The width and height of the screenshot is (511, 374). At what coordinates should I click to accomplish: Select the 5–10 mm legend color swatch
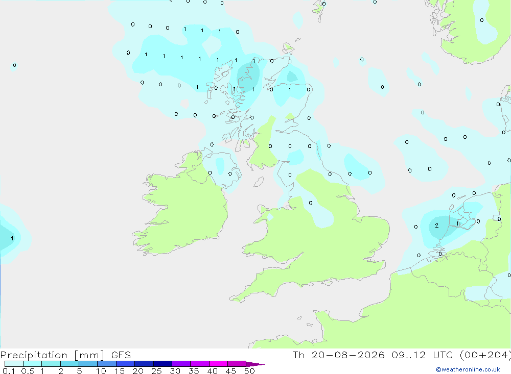pyautogui.click(x=88, y=364)
